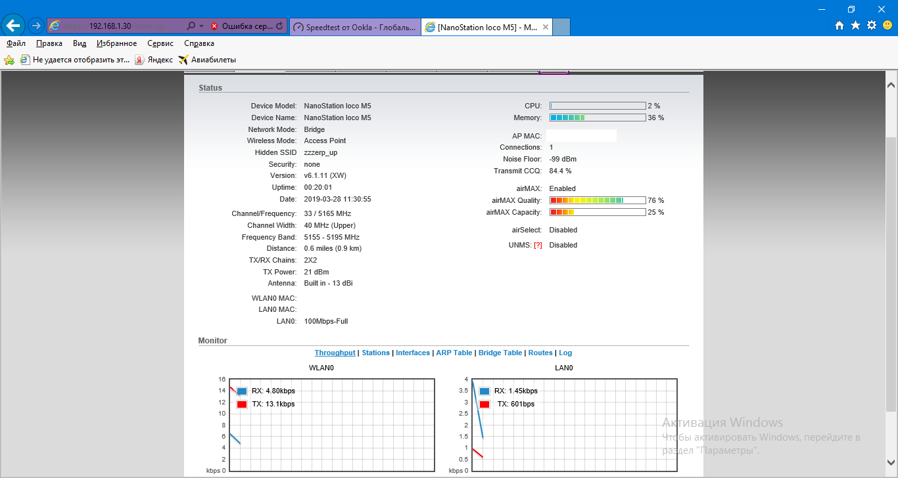
Task: Click the refresh icon in address bar
Action: (279, 26)
